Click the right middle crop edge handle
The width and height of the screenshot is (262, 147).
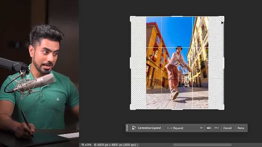coord(224,63)
